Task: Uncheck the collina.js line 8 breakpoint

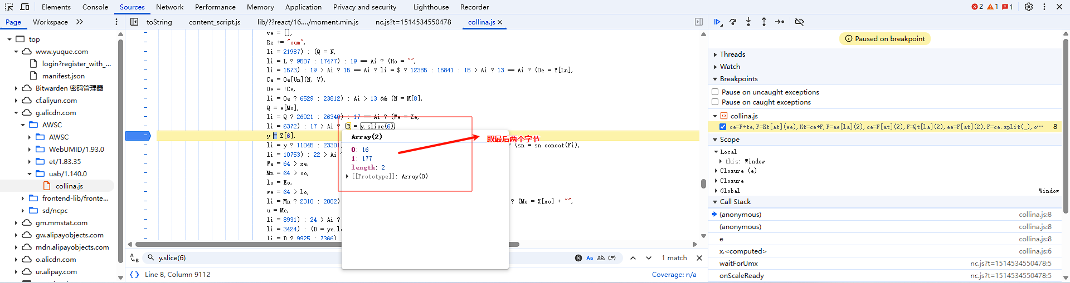Action: tap(723, 127)
